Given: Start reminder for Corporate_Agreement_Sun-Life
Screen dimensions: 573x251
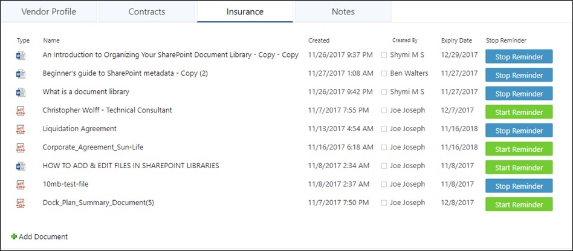Looking at the screenshot, I should pos(519,149).
